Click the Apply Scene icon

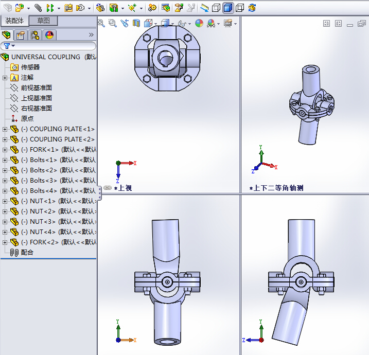pos(211,23)
